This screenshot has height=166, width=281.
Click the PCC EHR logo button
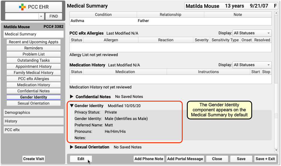coord(34,7)
